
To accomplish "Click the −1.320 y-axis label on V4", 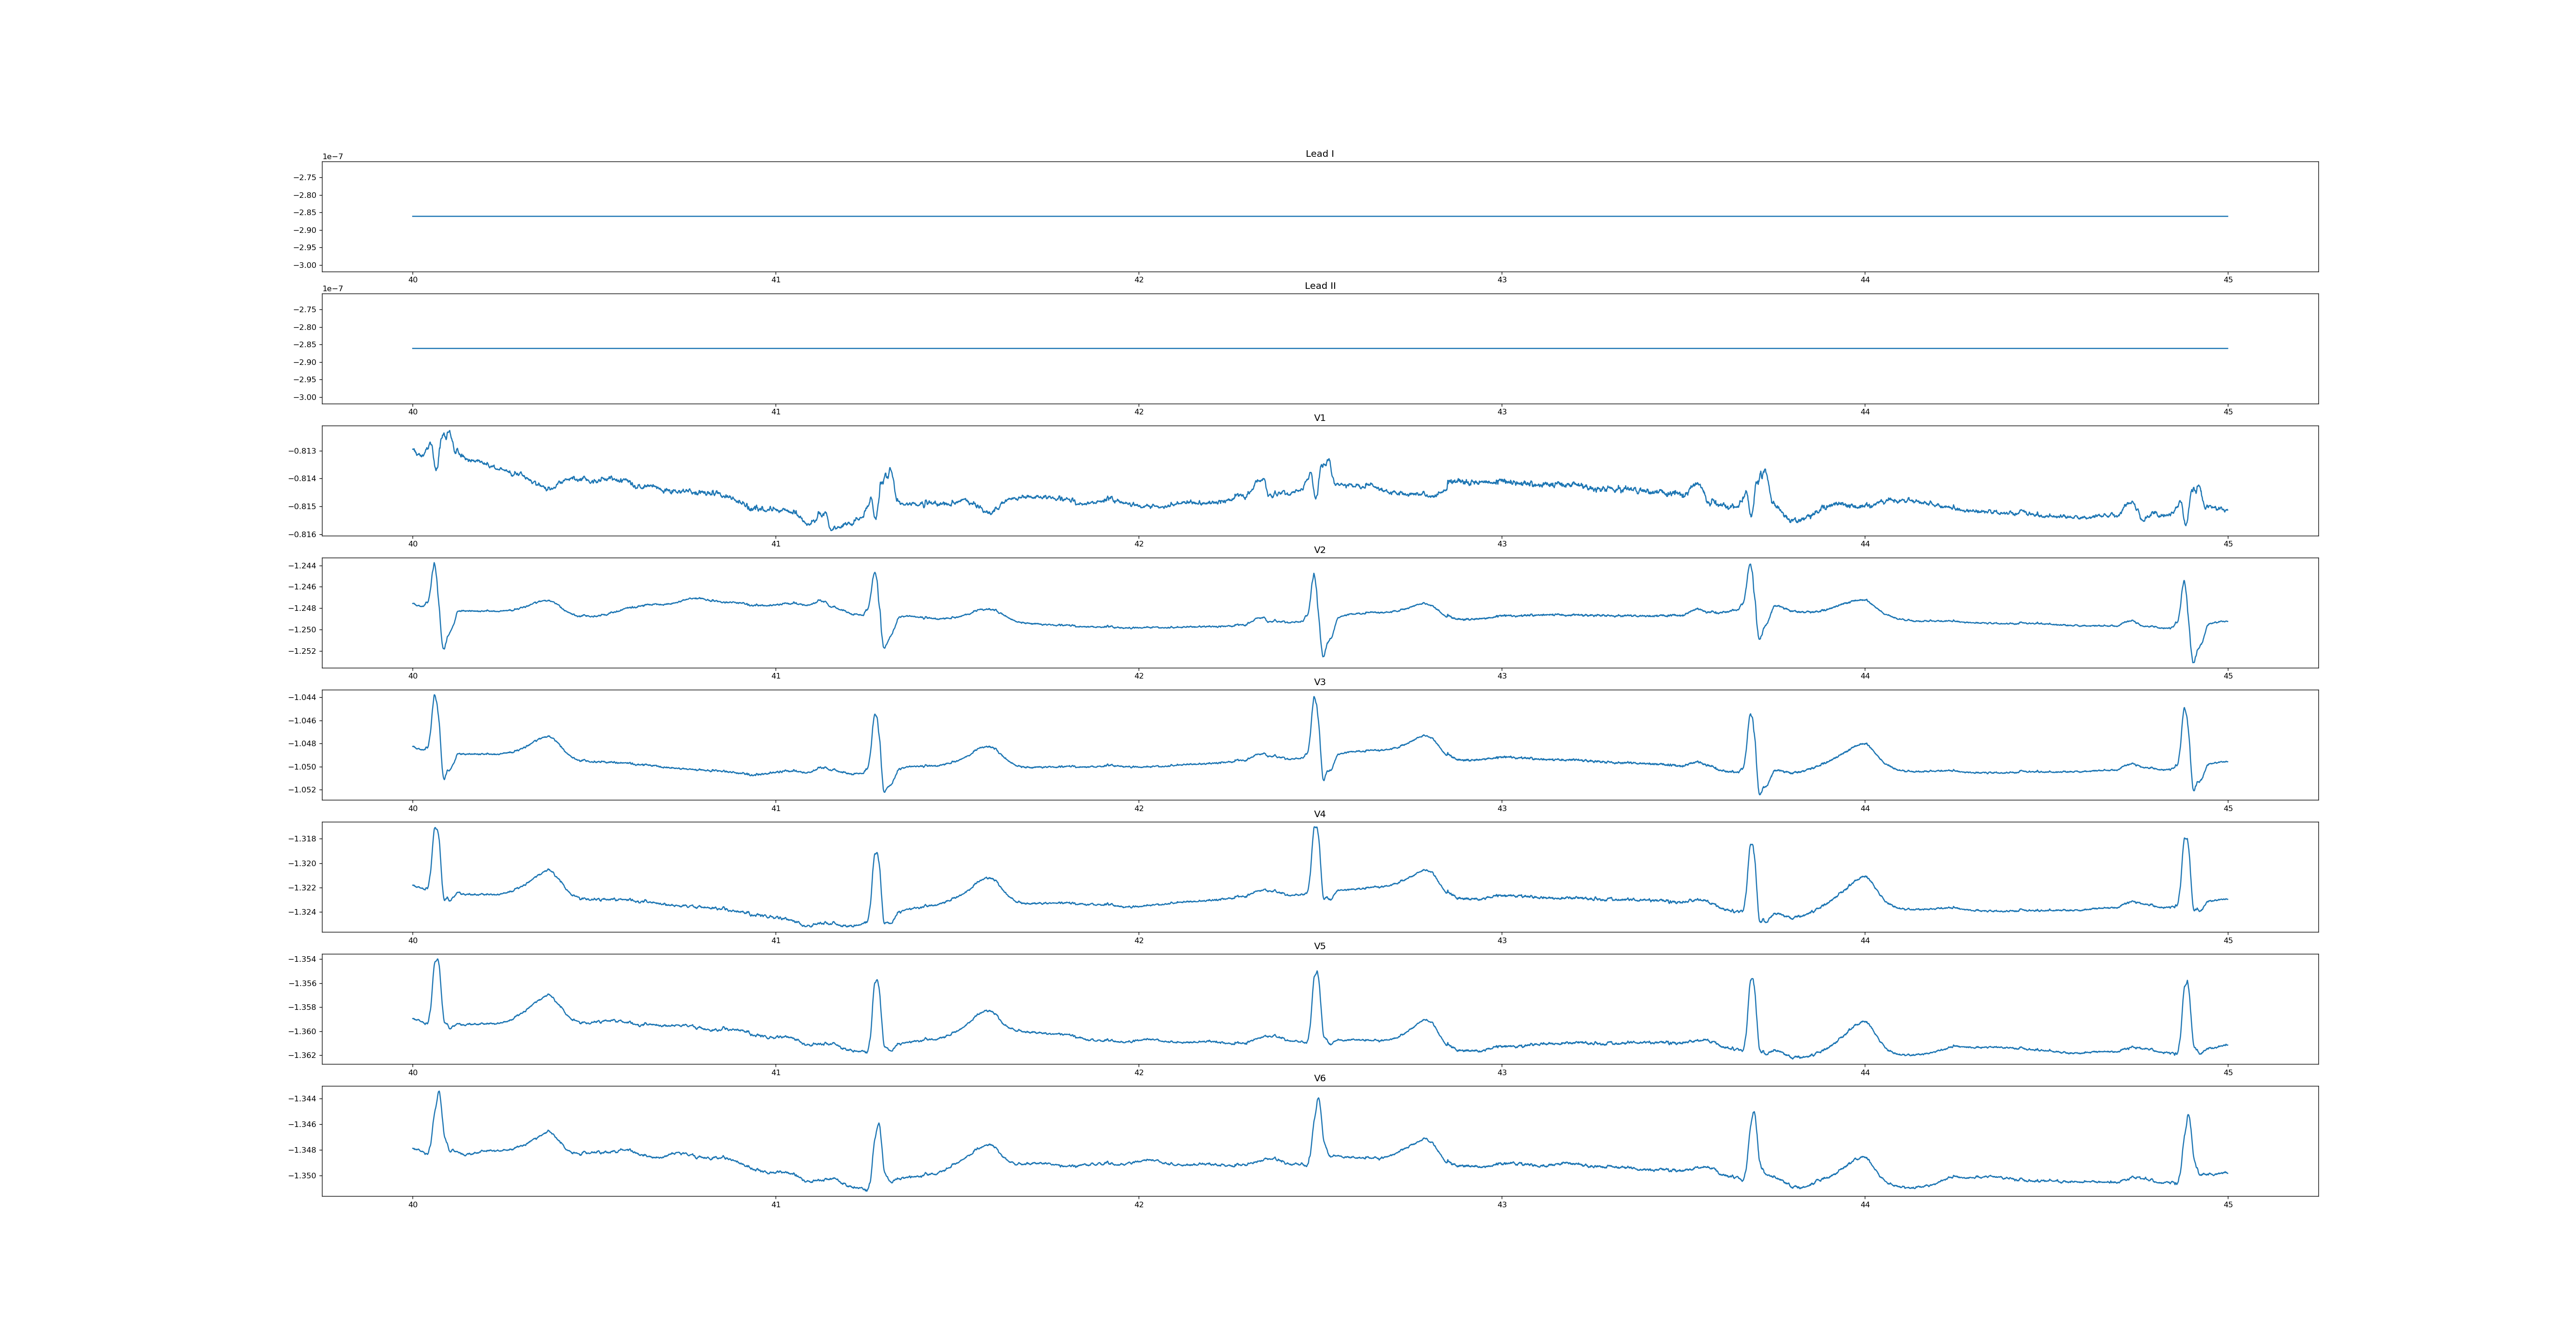I will pos(302,863).
